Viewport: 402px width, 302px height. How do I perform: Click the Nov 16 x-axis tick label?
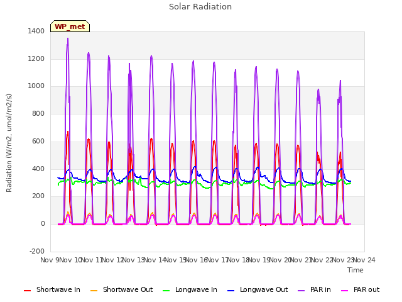pyautogui.click(x=197, y=260)
